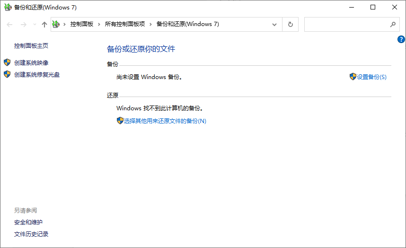
Task: Expand chevron after 所有控制面板项 breadcrumb
Action: pos(150,24)
